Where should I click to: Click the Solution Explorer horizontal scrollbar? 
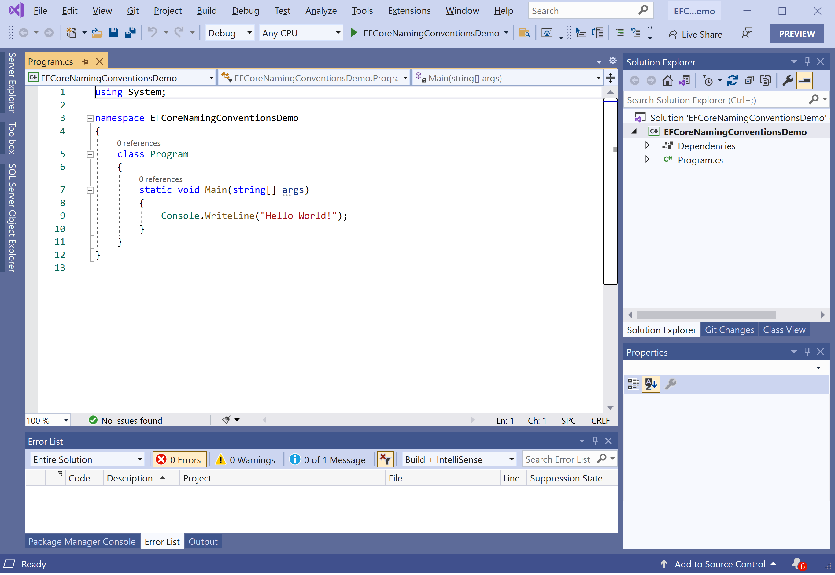[x=706, y=315]
